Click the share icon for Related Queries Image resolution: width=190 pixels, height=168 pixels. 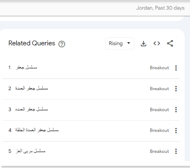170,43
